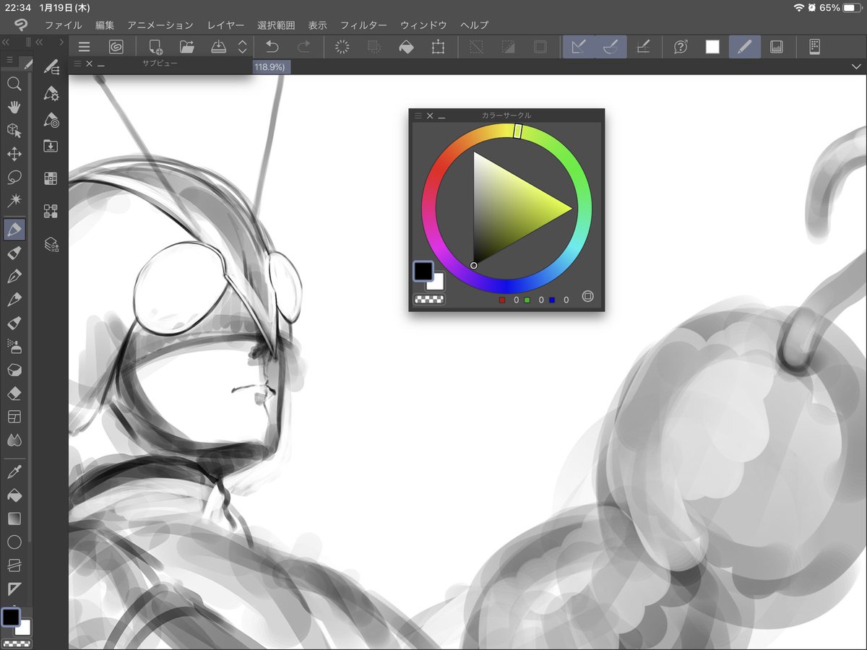Toggle Snap to Special Ruler
The height and width of the screenshot is (650, 867).
click(611, 47)
